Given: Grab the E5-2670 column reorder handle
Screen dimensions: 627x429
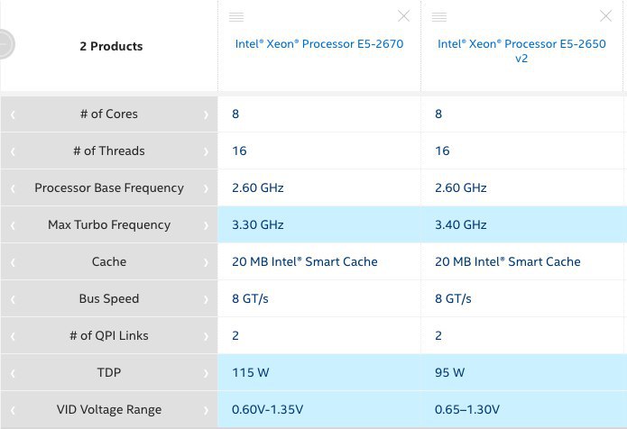Looking at the screenshot, I should coord(236,17).
